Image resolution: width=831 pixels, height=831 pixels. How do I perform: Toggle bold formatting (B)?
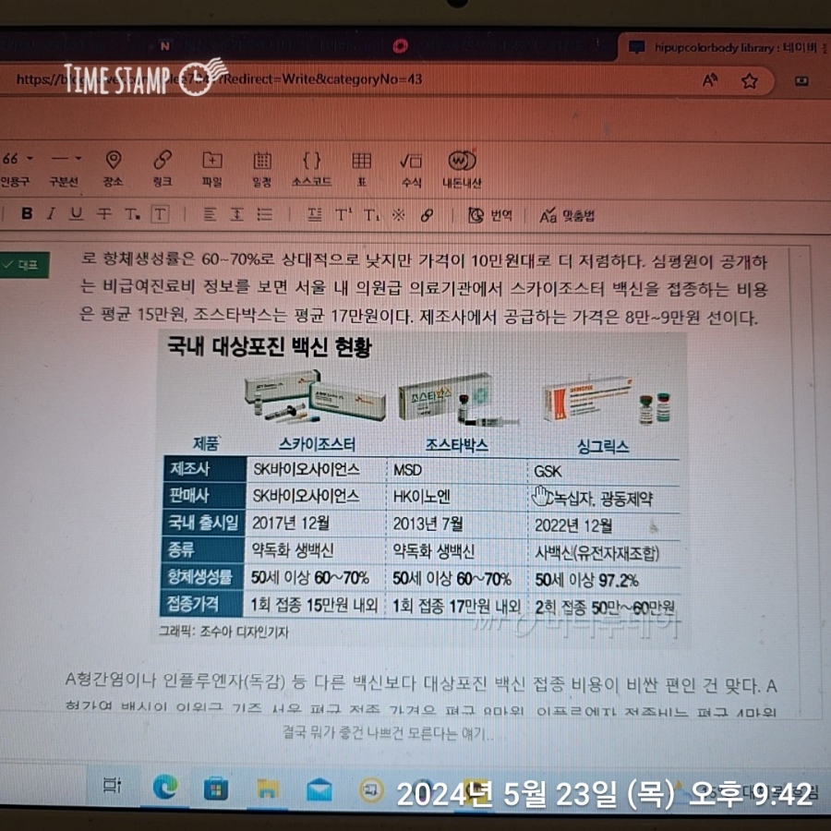point(27,213)
